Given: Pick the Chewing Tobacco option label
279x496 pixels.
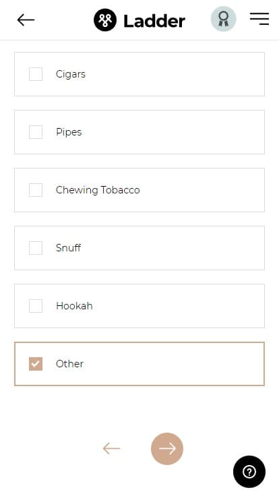Looking at the screenshot, I should point(98,190).
